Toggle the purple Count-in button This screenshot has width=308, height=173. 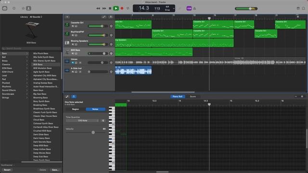[189, 9]
